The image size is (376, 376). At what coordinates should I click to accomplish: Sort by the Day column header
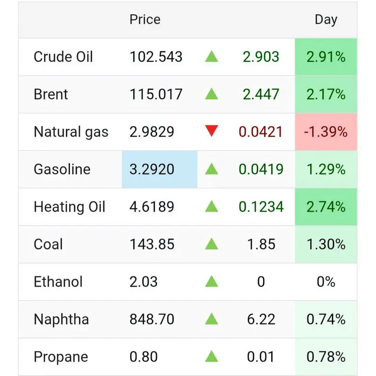click(x=326, y=20)
